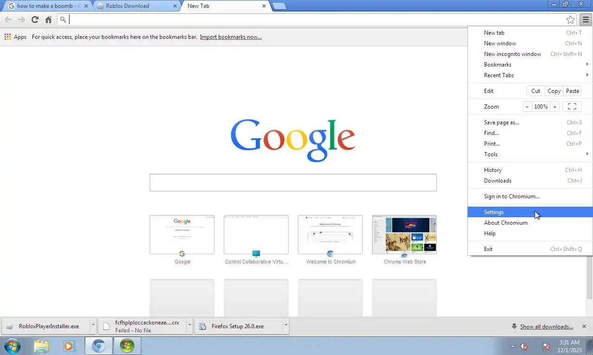Click the failed crx download item
The height and width of the screenshot is (355, 593).
142,326
